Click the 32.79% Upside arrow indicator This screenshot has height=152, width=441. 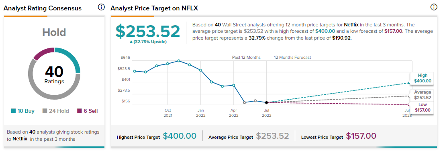(131, 42)
